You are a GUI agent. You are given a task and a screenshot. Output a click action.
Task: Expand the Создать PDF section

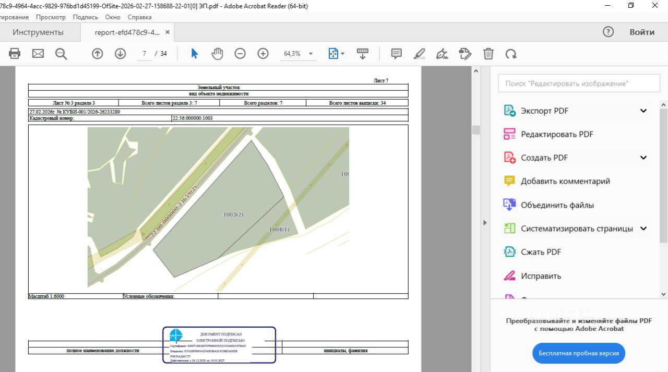click(x=643, y=158)
